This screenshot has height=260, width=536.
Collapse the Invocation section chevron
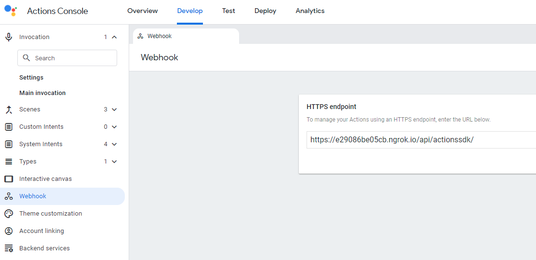pyautogui.click(x=115, y=37)
